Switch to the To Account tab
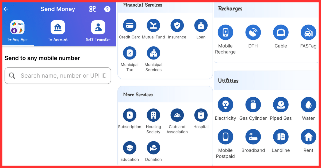This screenshot has height=168, width=321. coord(58,31)
